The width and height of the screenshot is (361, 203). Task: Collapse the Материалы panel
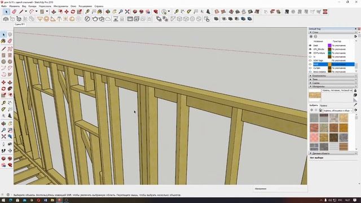[x=333, y=86]
